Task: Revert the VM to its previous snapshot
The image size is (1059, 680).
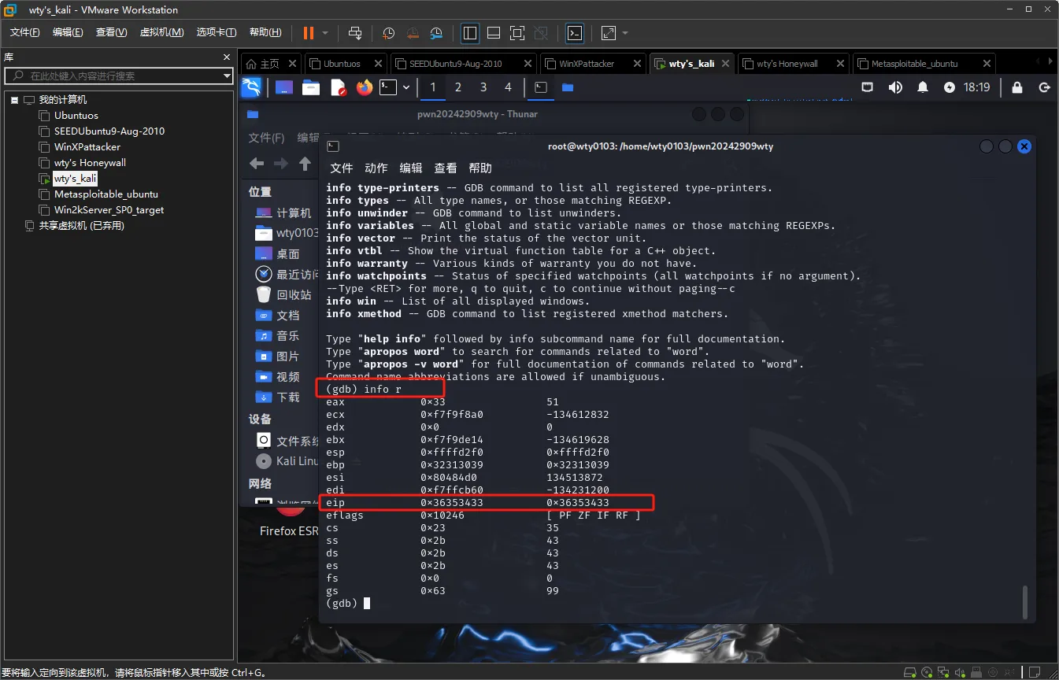Action: (x=413, y=33)
